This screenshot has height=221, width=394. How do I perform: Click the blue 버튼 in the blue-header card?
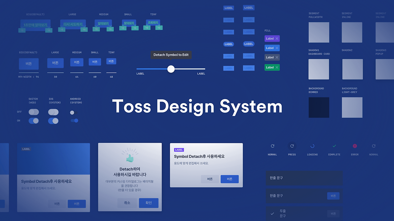[77, 204]
